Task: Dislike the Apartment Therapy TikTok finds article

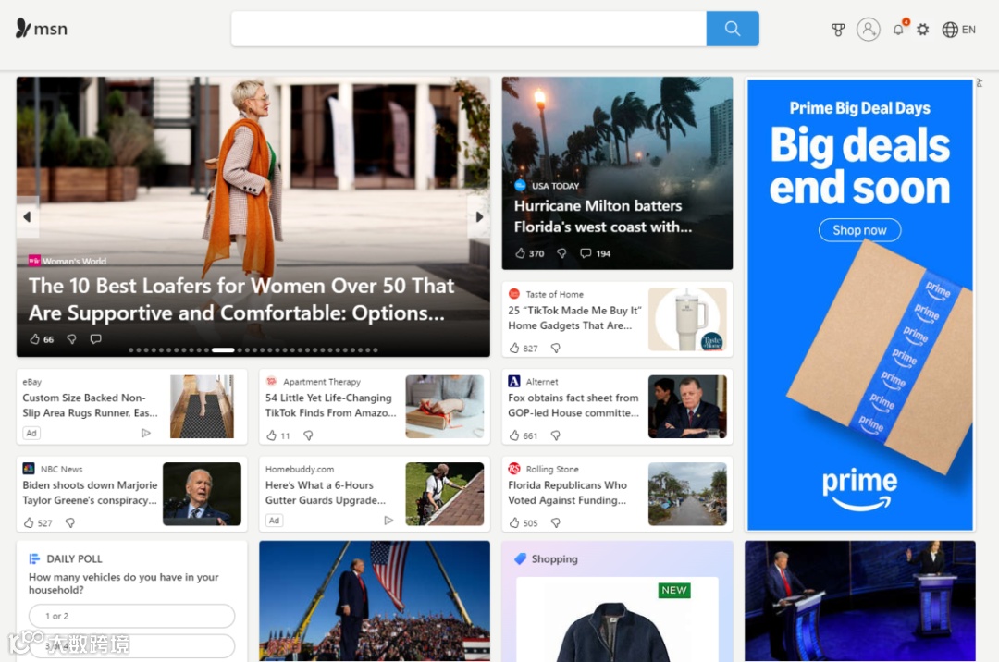Action: point(308,435)
